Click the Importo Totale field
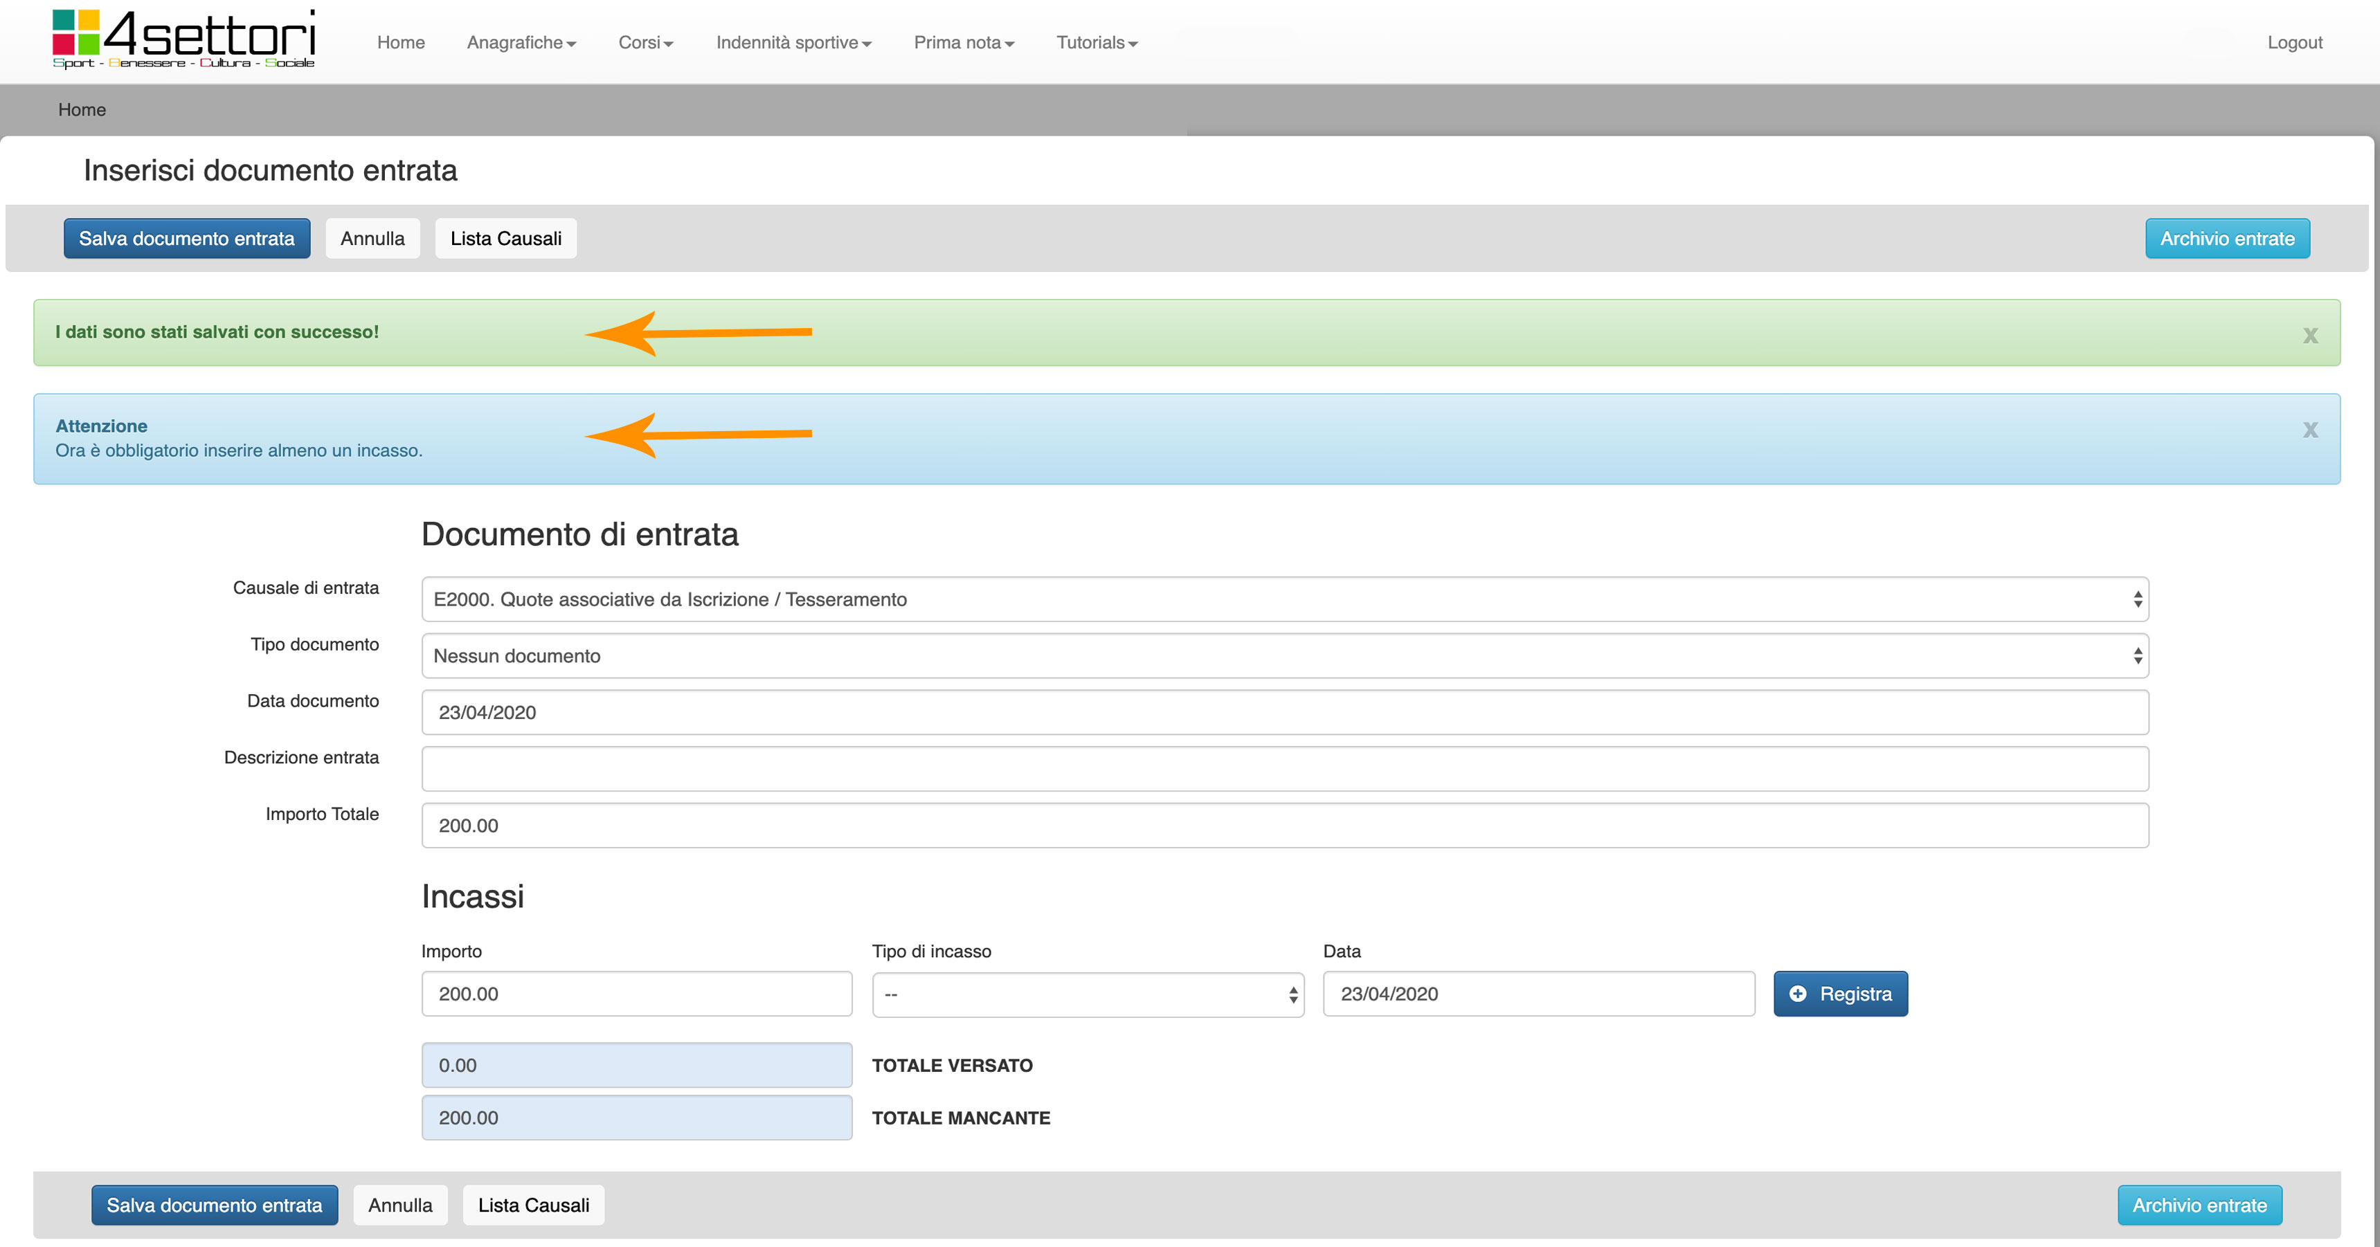 pyautogui.click(x=1284, y=826)
